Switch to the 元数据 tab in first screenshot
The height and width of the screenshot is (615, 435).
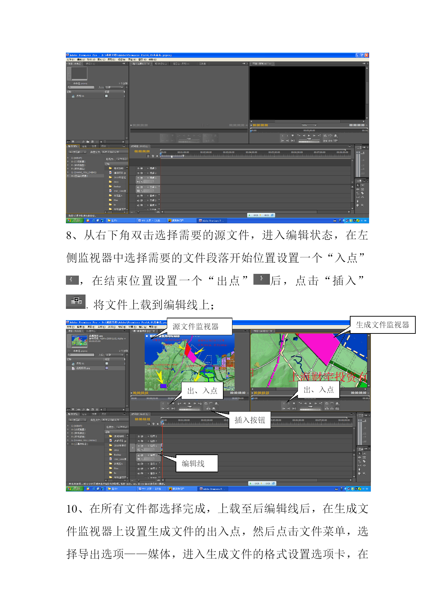coord(203,64)
